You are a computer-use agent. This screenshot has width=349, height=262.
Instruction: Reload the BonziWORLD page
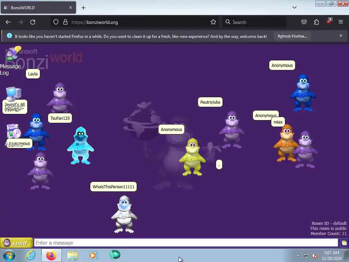click(x=33, y=22)
